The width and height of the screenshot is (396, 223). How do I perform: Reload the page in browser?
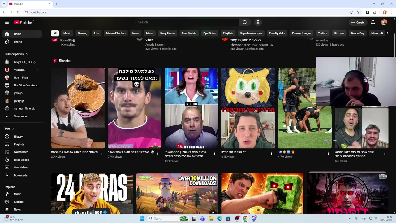18,12
